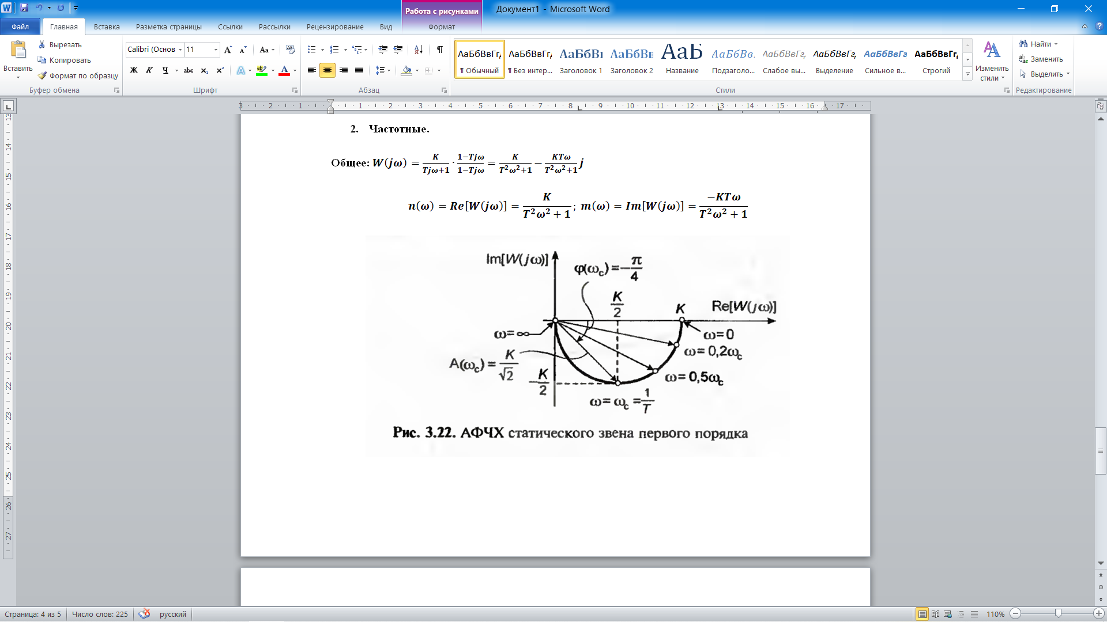The width and height of the screenshot is (1107, 622).
Task: Click the Select Browse Object circle button
Action: [x=1101, y=587]
